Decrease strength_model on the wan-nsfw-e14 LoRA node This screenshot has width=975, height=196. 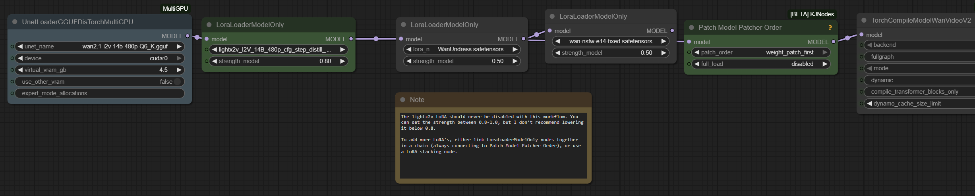[557, 53]
